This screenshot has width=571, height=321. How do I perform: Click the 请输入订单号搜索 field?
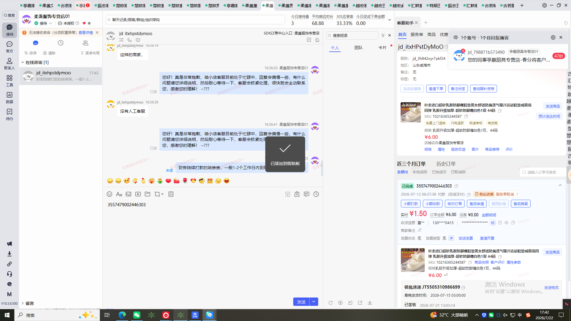tap(543, 172)
